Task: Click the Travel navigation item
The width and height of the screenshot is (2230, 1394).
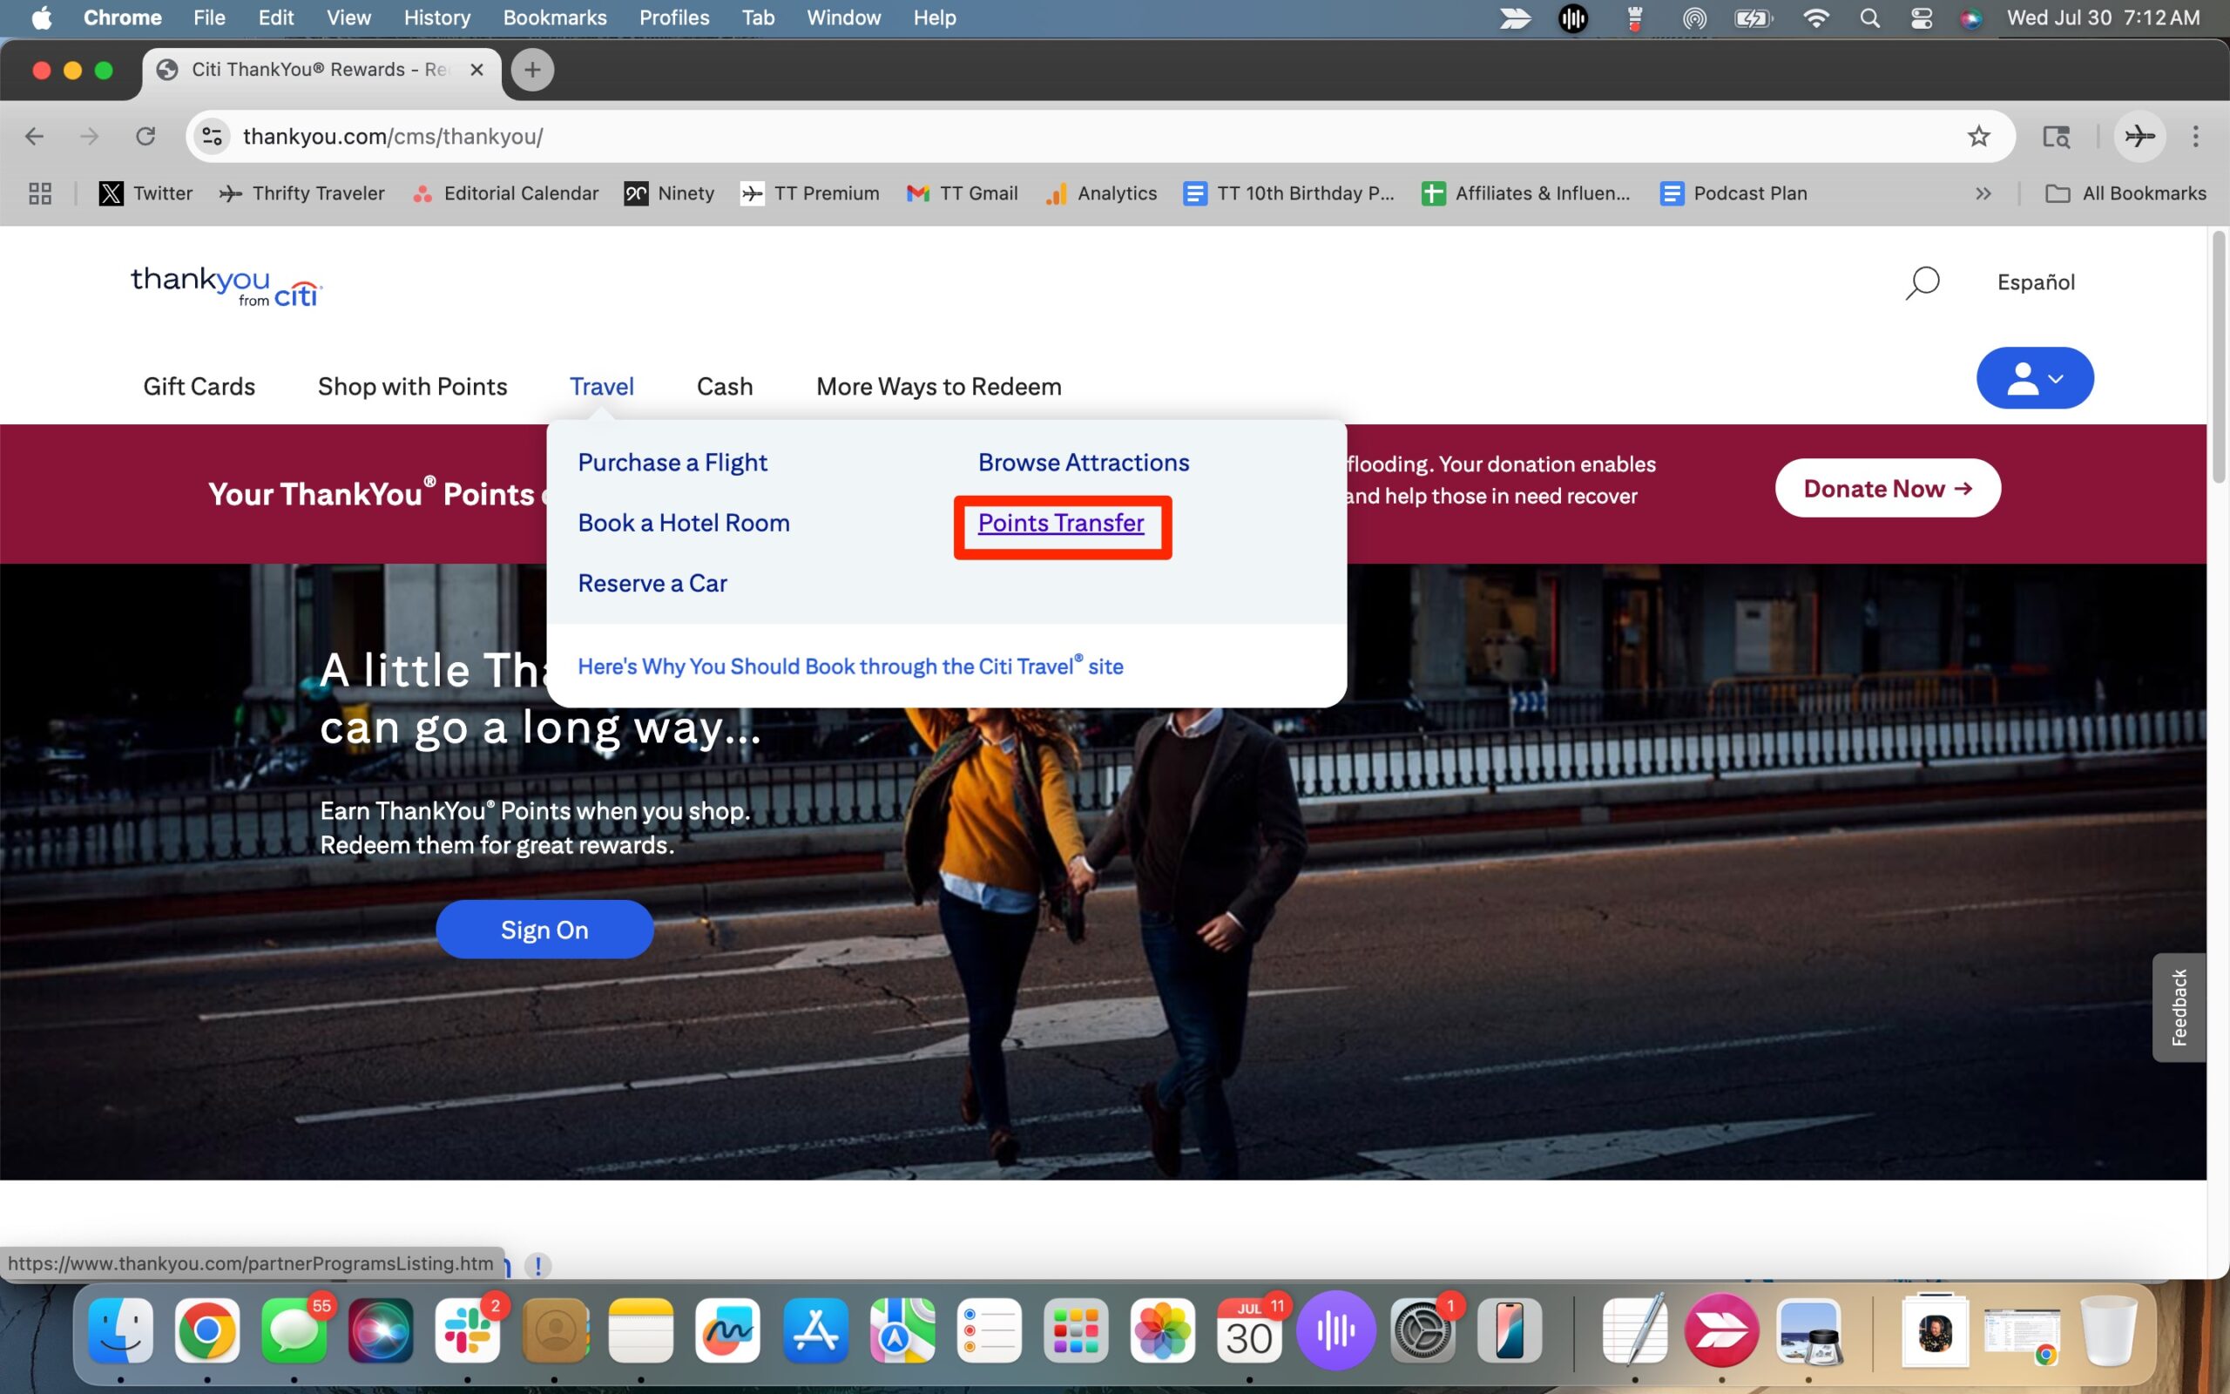Action: point(602,386)
